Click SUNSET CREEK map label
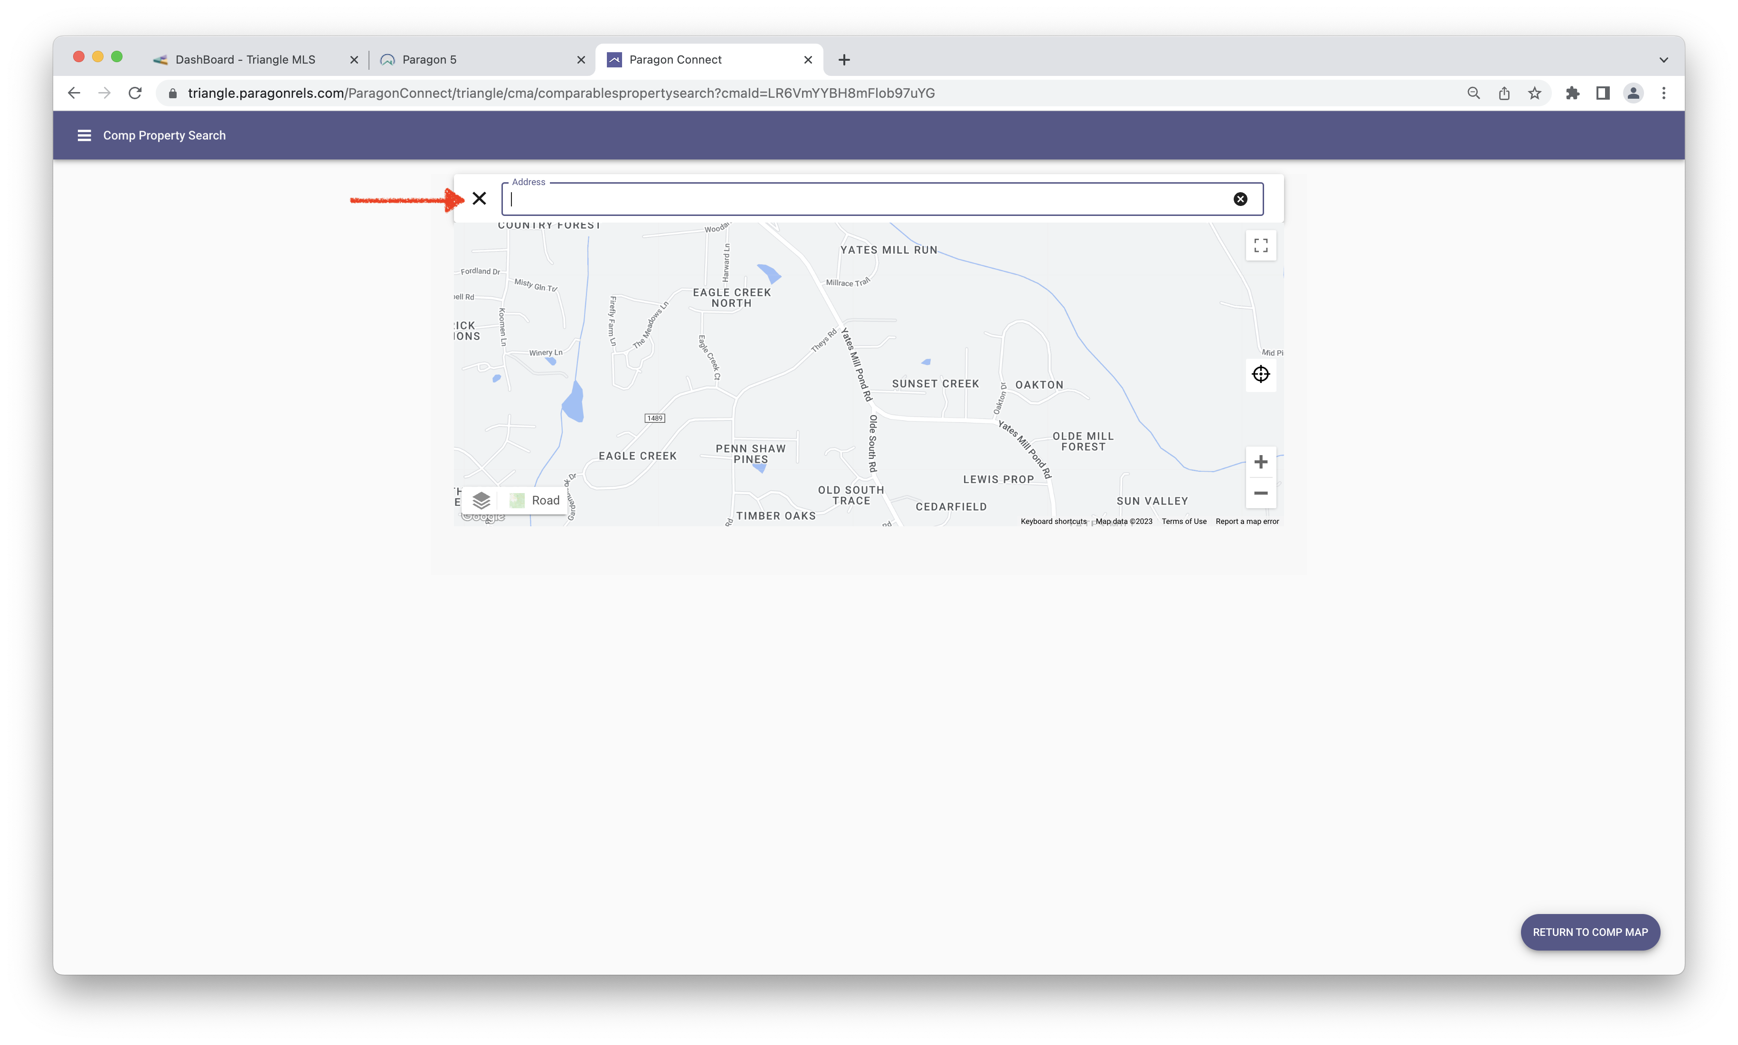The image size is (1738, 1045). tap(935, 384)
